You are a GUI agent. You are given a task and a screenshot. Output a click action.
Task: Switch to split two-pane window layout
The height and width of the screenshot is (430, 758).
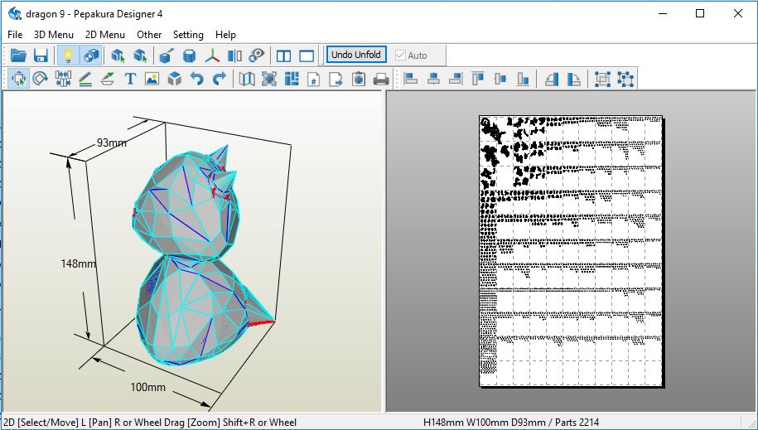pos(283,56)
